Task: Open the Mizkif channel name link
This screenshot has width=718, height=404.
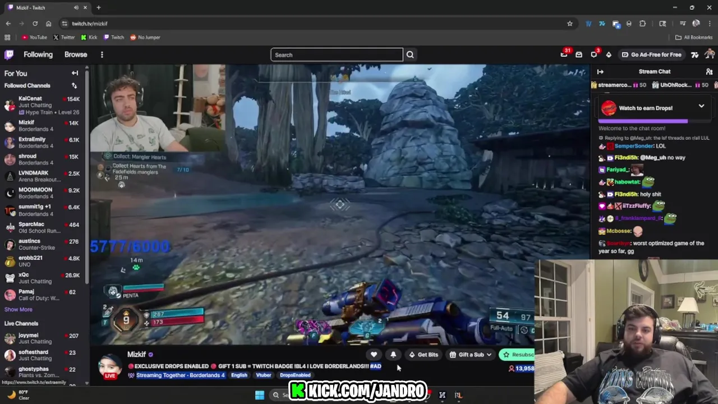Action: 136,354
